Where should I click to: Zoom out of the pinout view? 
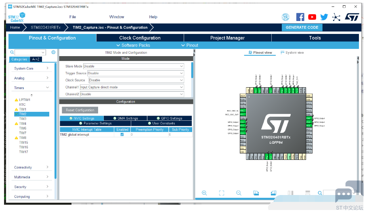coord(239,193)
